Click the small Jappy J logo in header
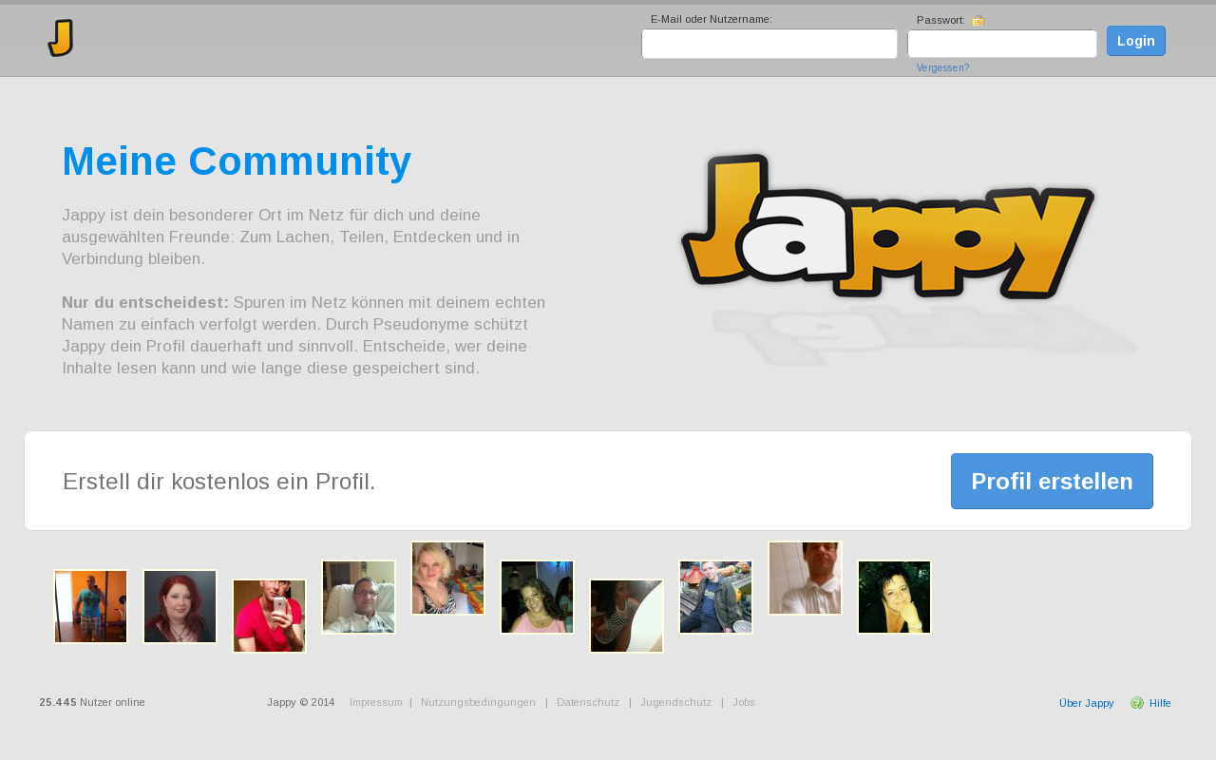Image resolution: width=1216 pixels, height=760 pixels. pyautogui.click(x=61, y=38)
